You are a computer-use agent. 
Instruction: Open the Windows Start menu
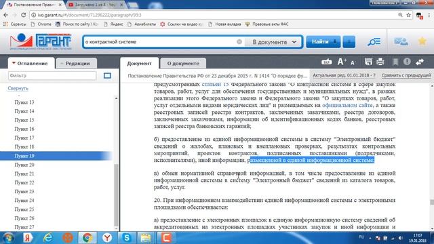click(x=7, y=238)
